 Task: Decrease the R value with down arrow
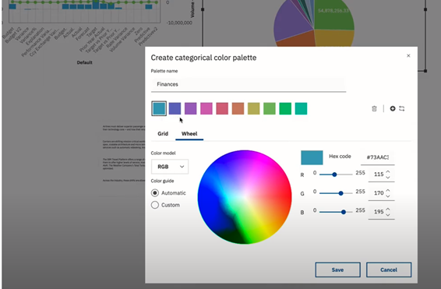[388, 178]
